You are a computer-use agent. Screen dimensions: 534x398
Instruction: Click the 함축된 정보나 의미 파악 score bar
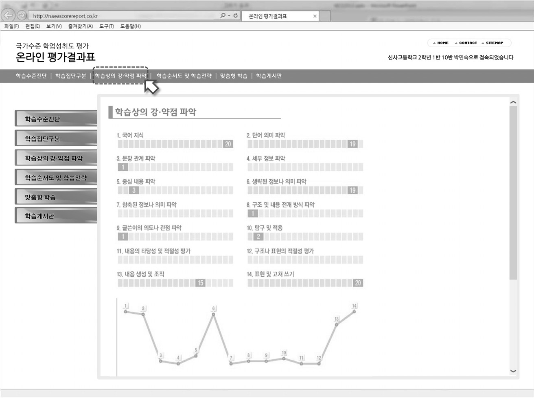pos(175,213)
